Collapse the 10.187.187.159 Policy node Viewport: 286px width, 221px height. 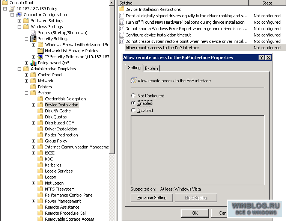pos(5,9)
